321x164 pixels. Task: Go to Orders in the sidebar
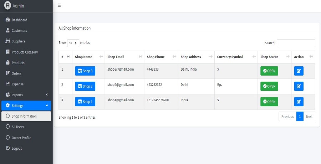coord(16,73)
